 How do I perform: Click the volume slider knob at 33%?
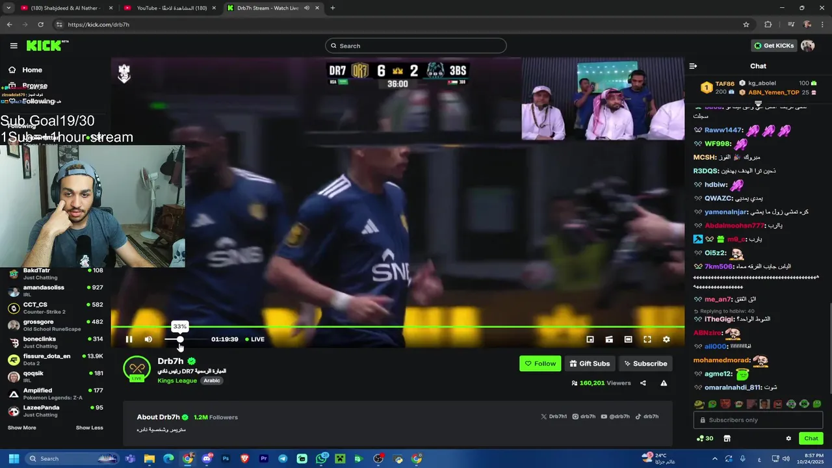pos(180,339)
